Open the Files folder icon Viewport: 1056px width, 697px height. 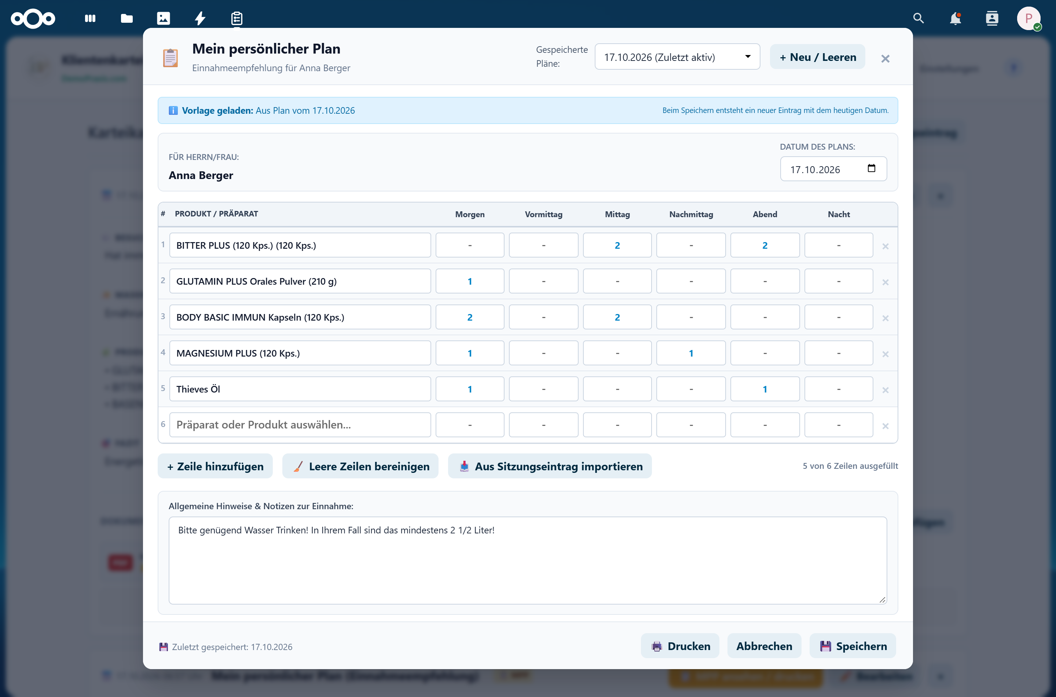[x=126, y=18]
